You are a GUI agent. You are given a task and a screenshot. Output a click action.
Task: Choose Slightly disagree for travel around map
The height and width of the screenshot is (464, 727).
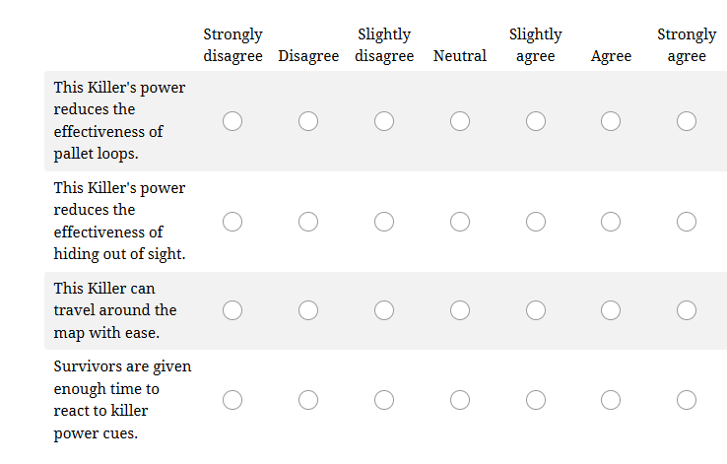point(384,310)
